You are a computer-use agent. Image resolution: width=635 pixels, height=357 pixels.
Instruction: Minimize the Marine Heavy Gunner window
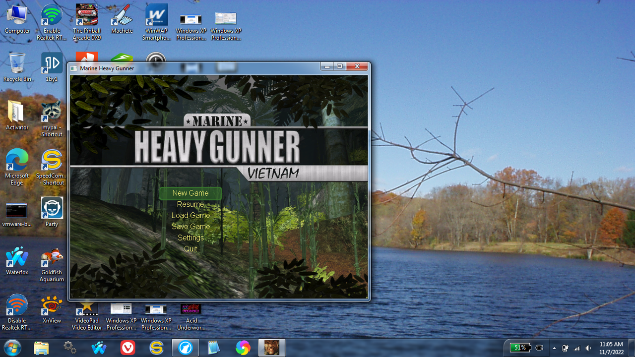point(327,66)
